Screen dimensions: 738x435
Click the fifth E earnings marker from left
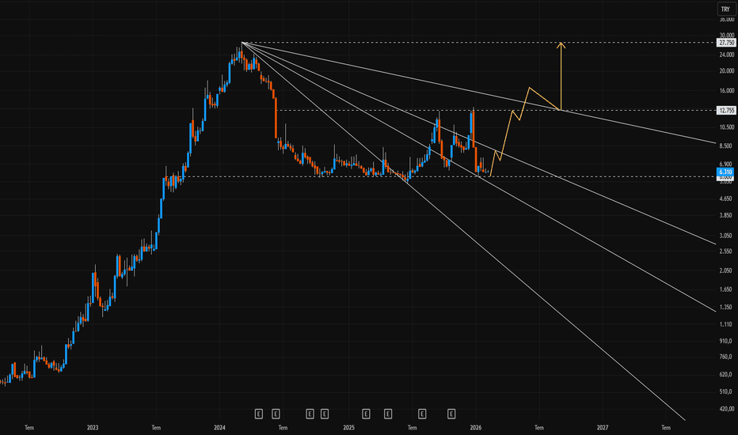tap(366, 414)
